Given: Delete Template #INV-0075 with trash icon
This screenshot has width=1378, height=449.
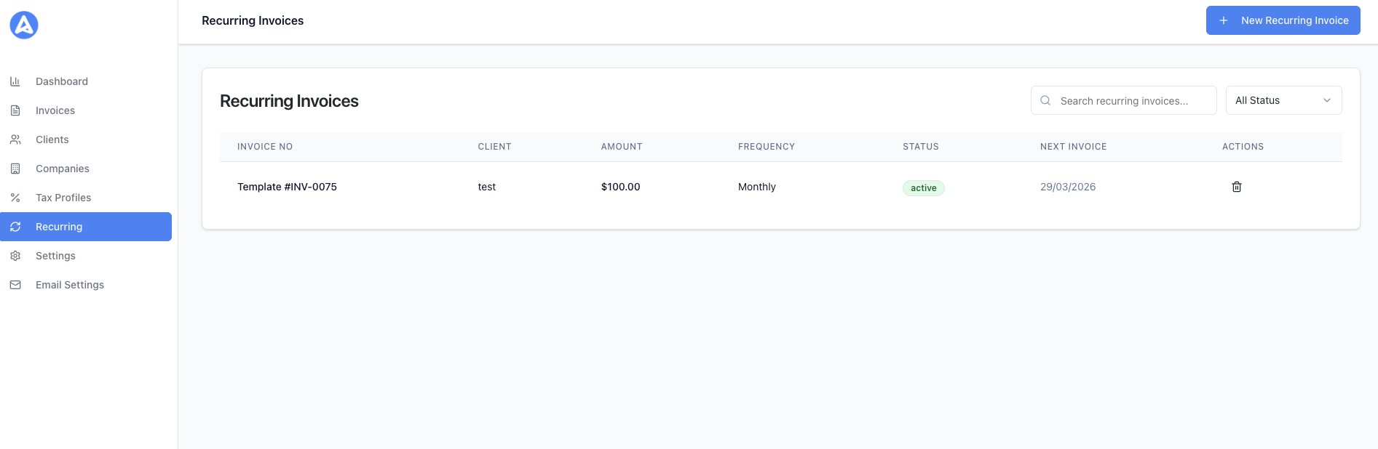Looking at the screenshot, I should 1236,187.
